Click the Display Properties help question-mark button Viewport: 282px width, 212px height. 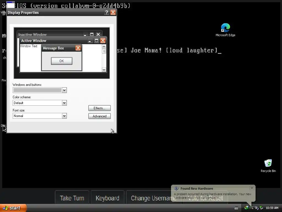[x=107, y=12]
